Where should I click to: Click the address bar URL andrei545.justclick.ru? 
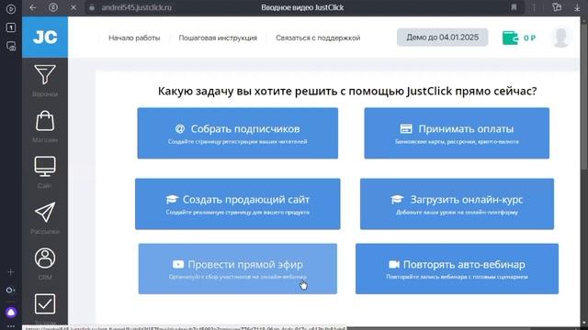coord(137,7)
